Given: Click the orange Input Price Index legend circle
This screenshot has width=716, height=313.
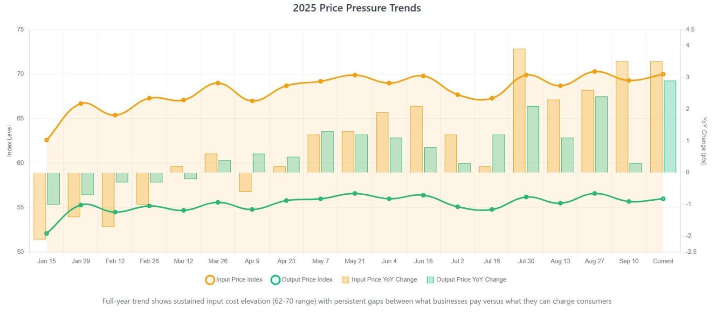Looking at the screenshot, I should tap(210, 279).
